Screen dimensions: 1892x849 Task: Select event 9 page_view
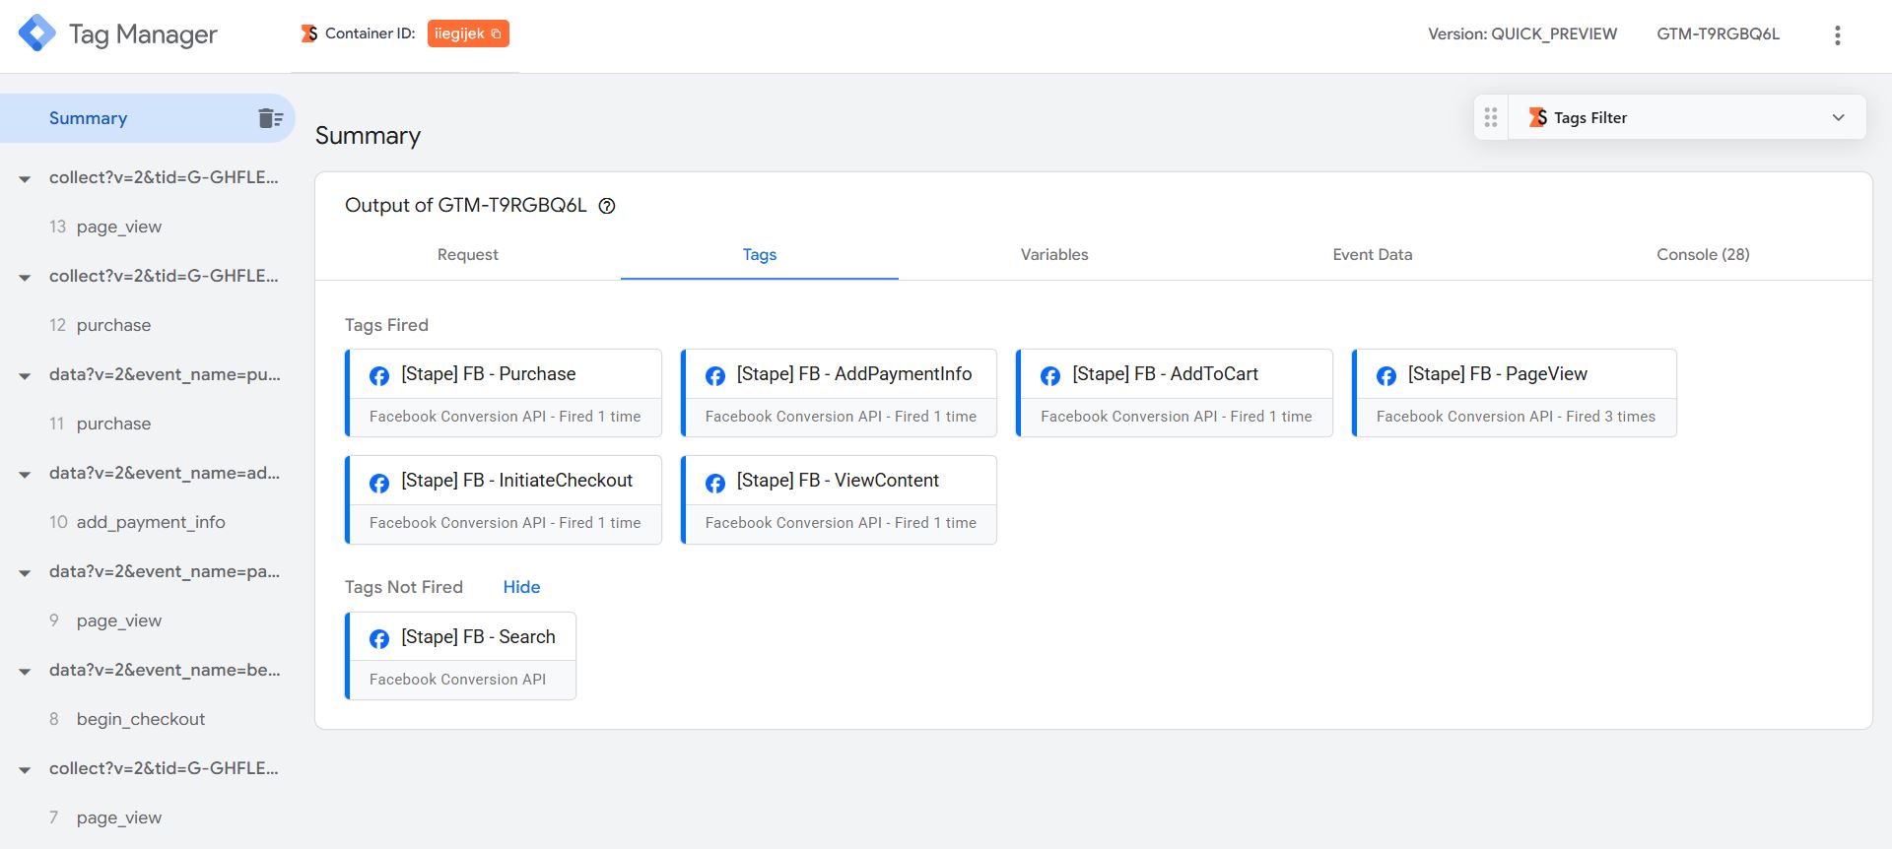tap(105, 620)
